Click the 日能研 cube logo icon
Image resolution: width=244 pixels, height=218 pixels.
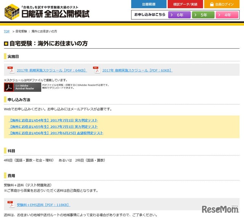[12, 12]
